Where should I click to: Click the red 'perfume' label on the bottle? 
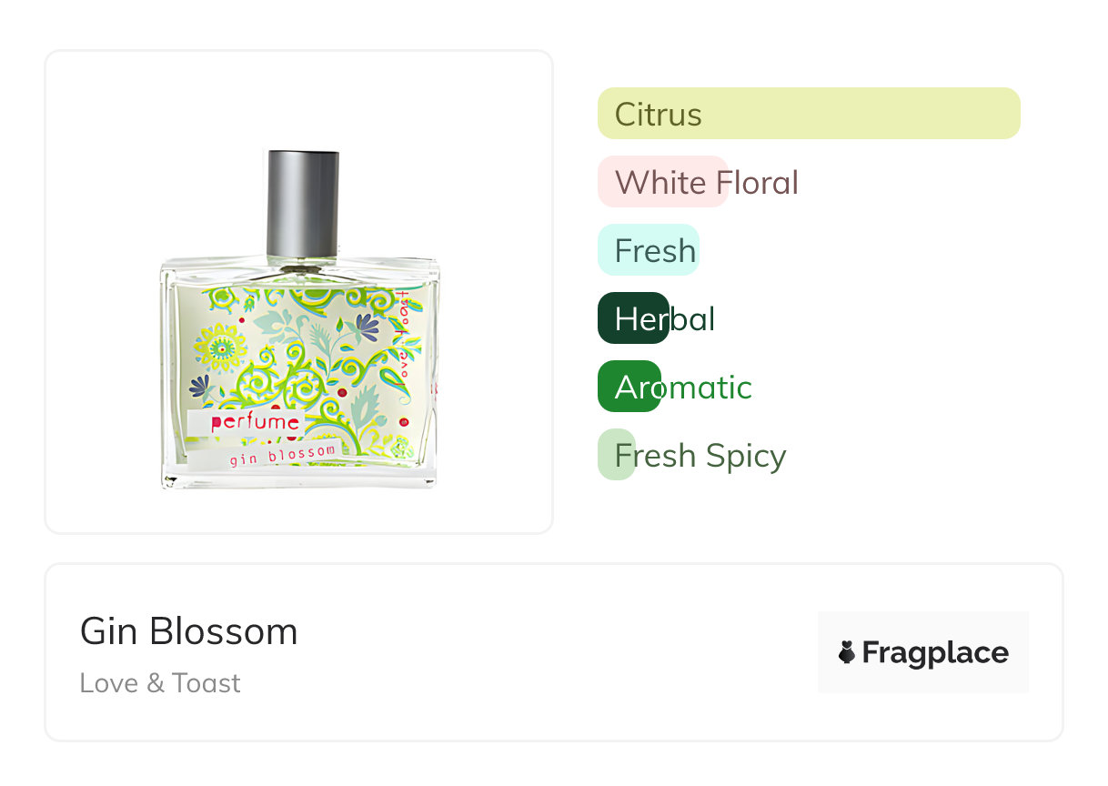click(255, 422)
